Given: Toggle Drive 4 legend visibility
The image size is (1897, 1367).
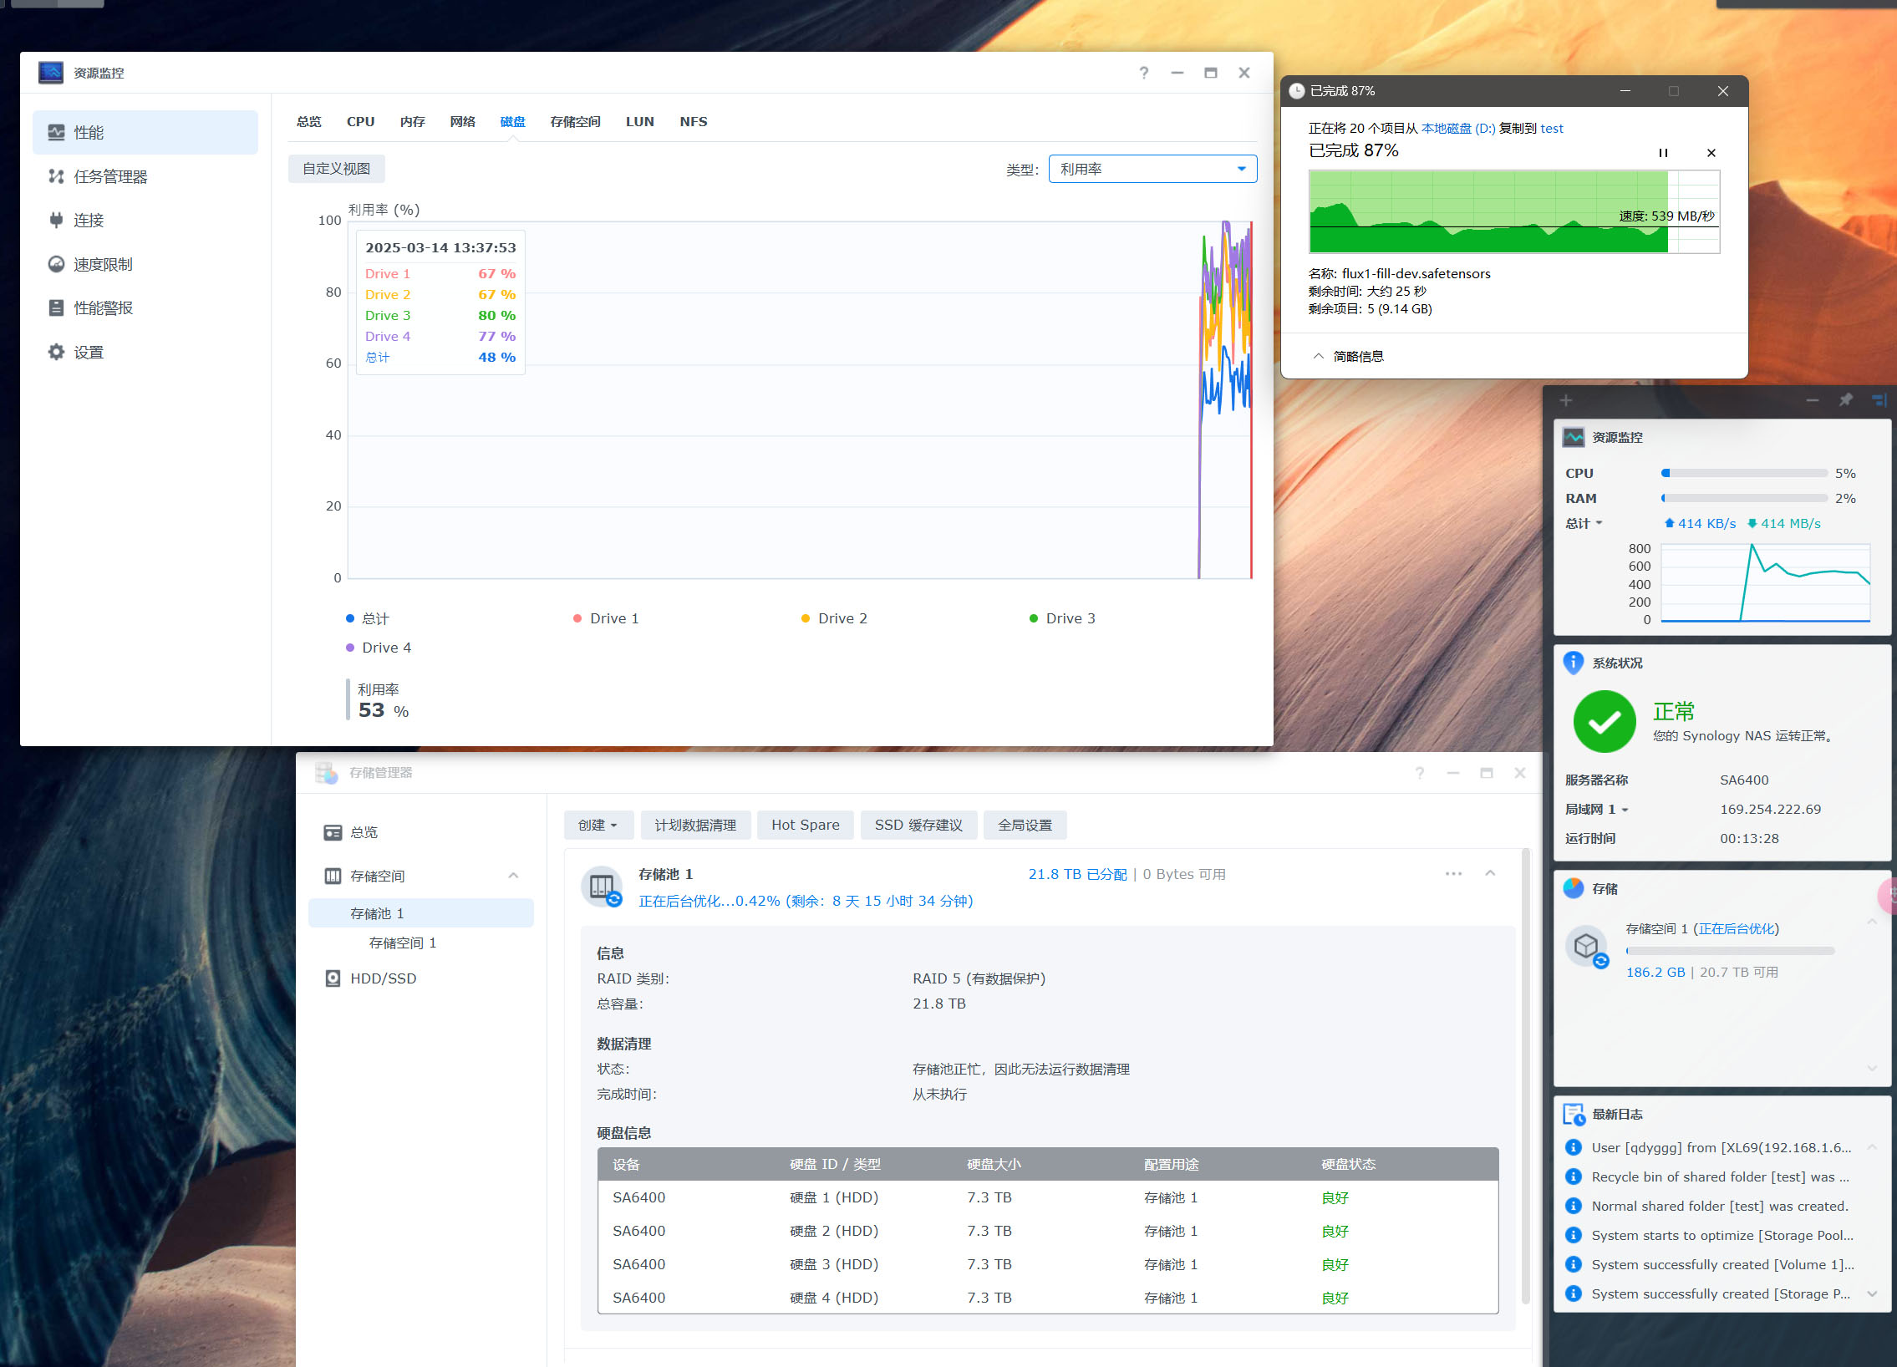Looking at the screenshot, I should (378, 648).
